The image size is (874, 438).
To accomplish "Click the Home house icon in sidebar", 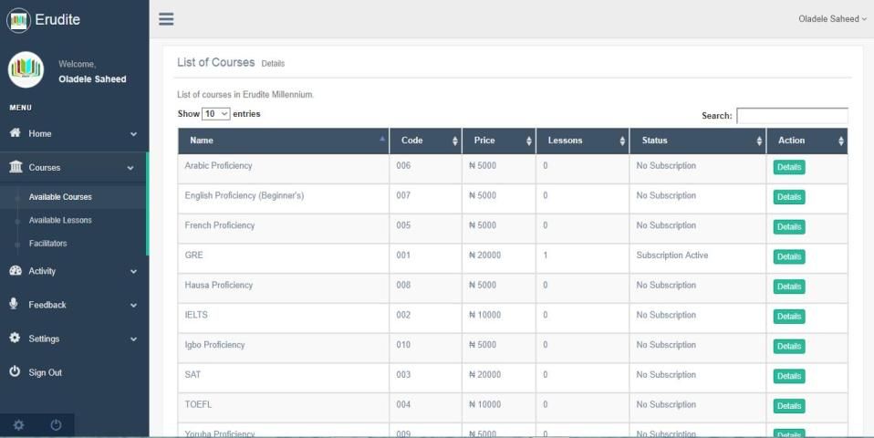I will coord(16,133).
